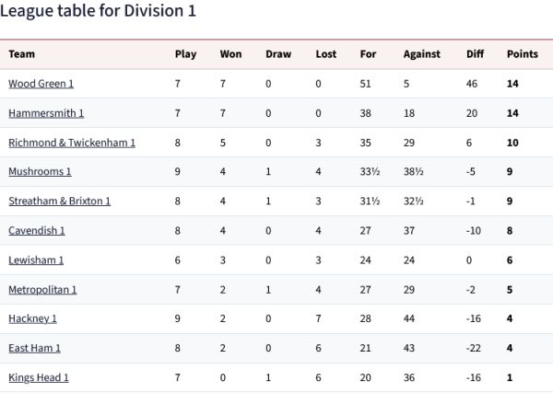Select Richmond & Twickenham 1 link
This screenshot has width=553, height=404.
72,143
